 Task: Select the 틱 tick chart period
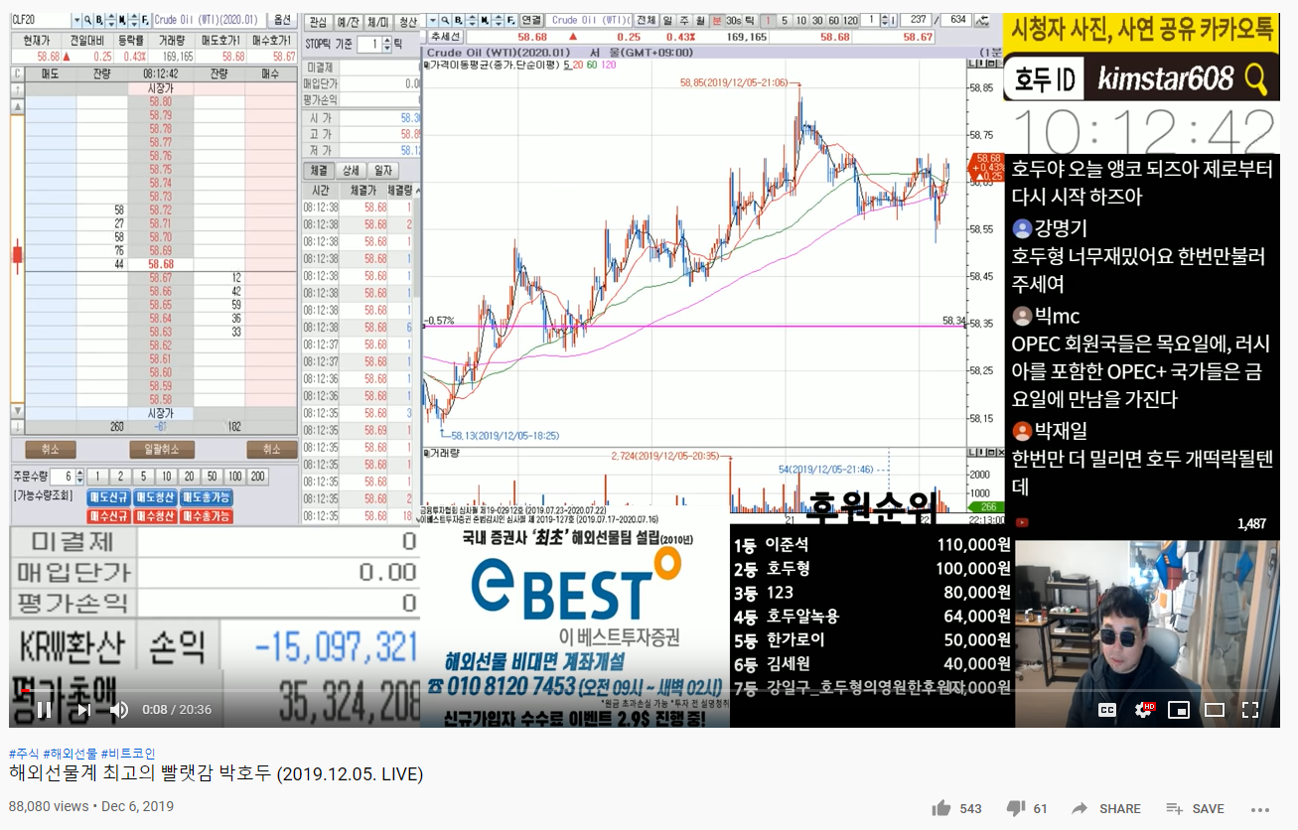pyautogui.click(x=749, y=20)
